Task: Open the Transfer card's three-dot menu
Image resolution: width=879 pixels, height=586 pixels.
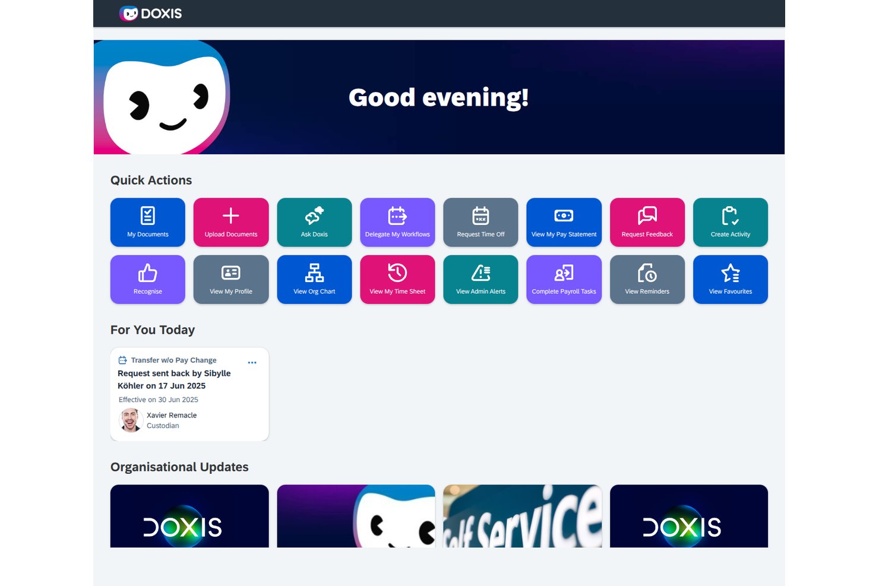Action: (x=252, y=362)
